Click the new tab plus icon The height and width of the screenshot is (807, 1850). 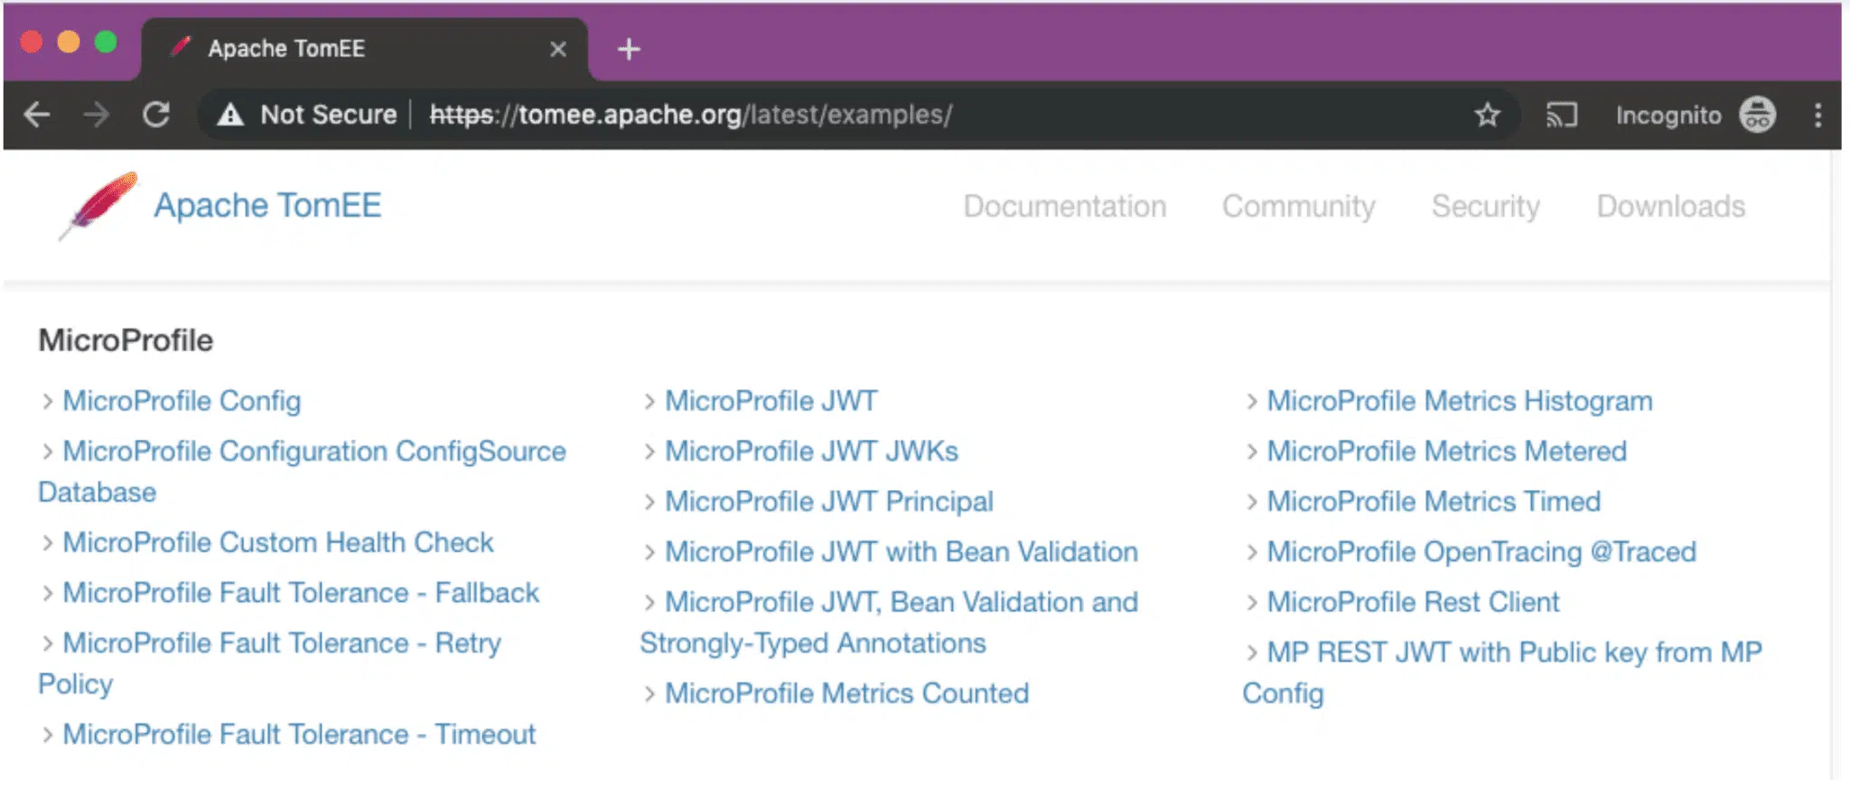pyautogui.click(x=629, y=49)
